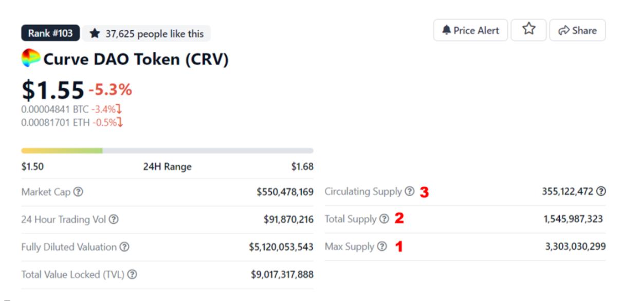Screen dimensions: 623x301
Task: Click the Market Cap value $550,478,169
Action: coord(285,192)
